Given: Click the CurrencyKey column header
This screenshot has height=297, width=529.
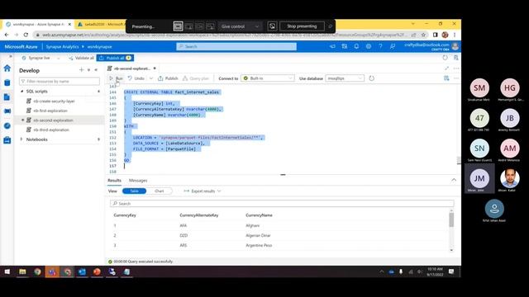Looking at the screenshot, I should click(125, 215).
